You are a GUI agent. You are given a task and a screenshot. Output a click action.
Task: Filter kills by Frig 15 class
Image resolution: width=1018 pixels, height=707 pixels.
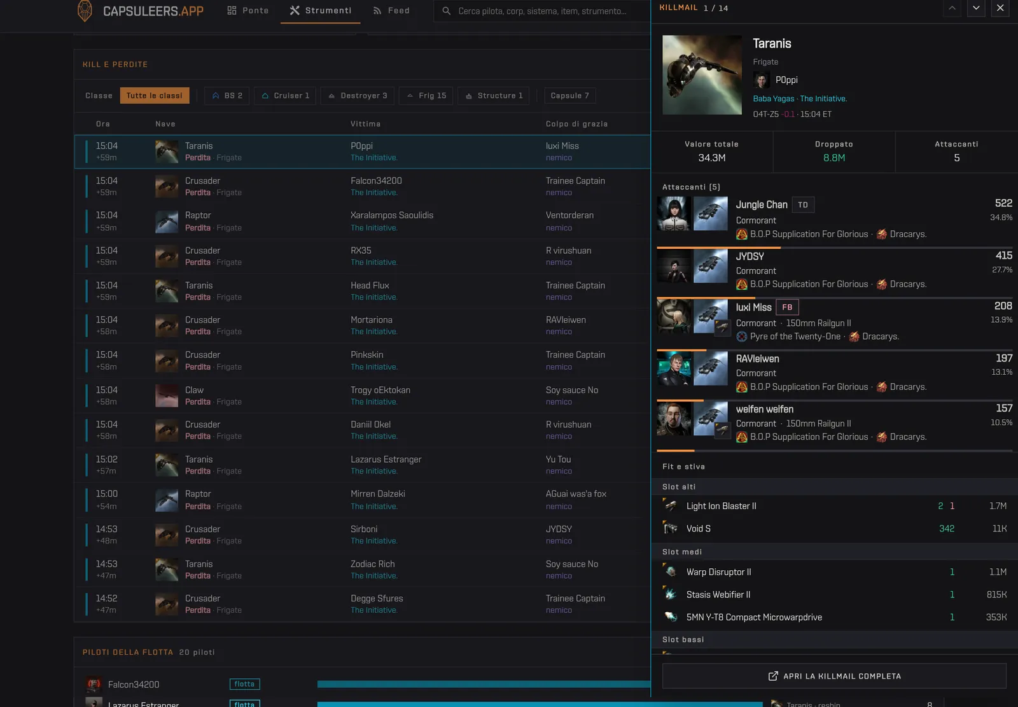426,95
